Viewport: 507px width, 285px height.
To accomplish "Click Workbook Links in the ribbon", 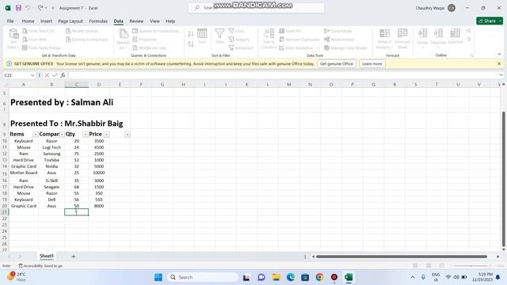I will click(150, 47).
